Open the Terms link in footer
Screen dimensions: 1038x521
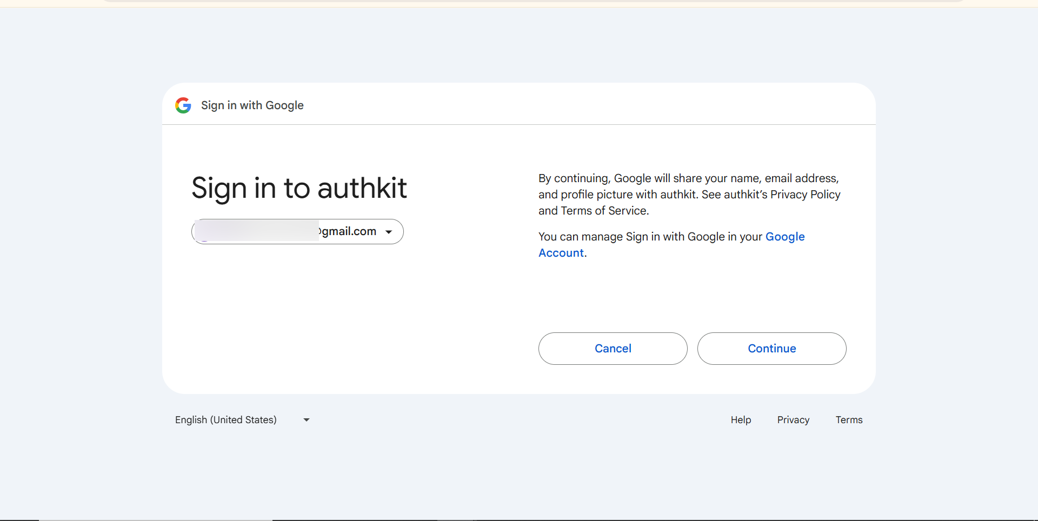click(x=849, y=420)
